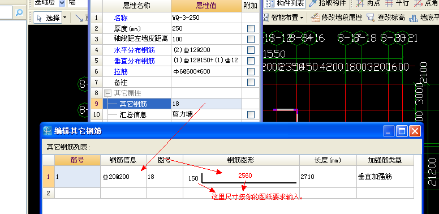
Task: Click the 附加 column header
Action: 251,6
